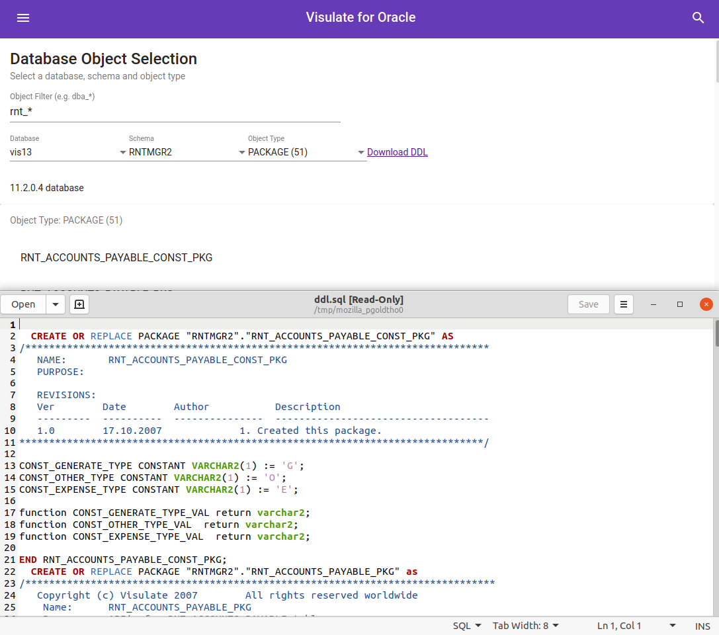
Task: Click the search magnifier icon
Action: coord(698,18)
